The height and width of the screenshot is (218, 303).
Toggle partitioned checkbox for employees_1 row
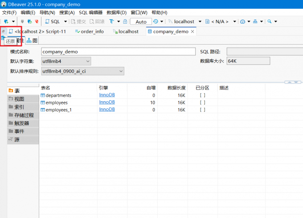pos(202,110)
